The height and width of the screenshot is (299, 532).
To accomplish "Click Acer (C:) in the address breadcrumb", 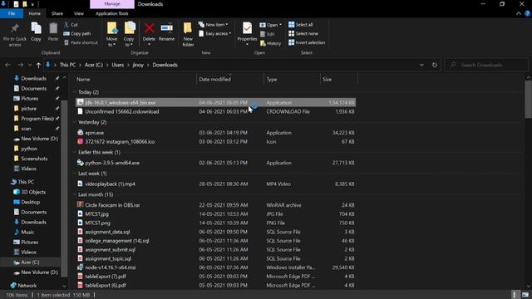I will click(x=94, y=65).
